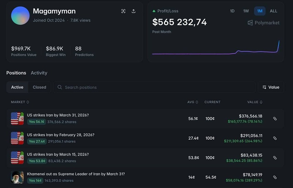The height and width of the screenshot is (188, 293).
Task: Click the green profit triangle indicator
Action: 154,11
